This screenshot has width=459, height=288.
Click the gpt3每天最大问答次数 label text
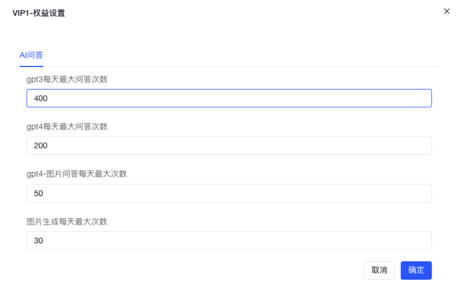pos(67,79)
